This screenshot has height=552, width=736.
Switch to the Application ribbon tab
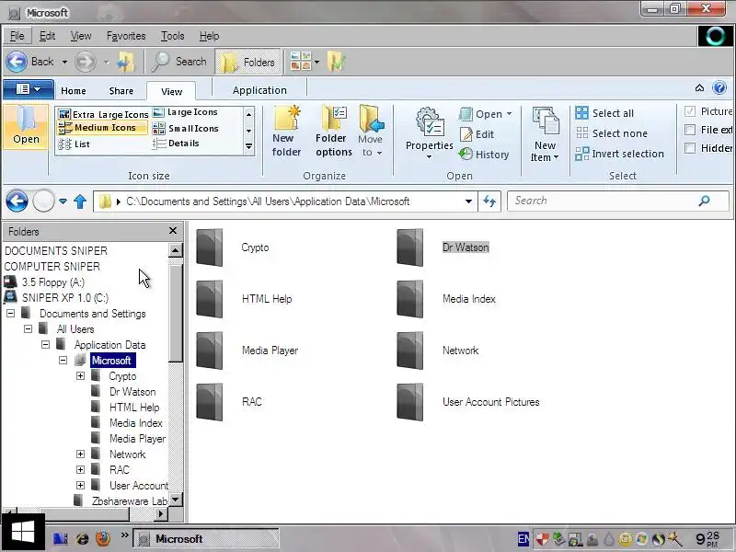259,90
